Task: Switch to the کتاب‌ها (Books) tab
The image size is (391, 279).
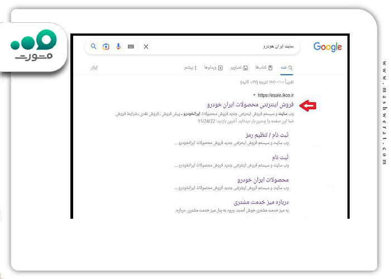Action: [x=264, y=68]
